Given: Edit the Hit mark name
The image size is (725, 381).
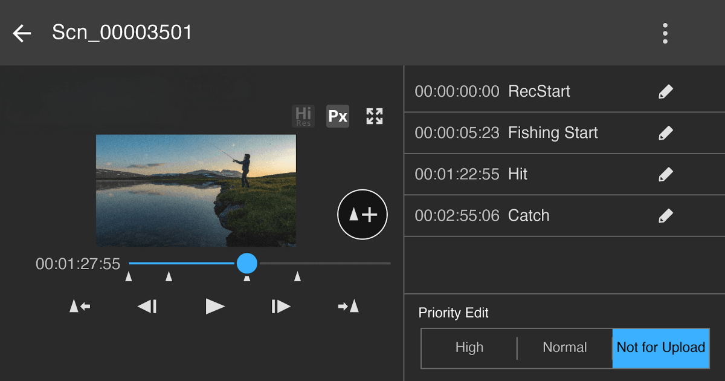Looking at the screenshot, I should (x=665, y=175).
